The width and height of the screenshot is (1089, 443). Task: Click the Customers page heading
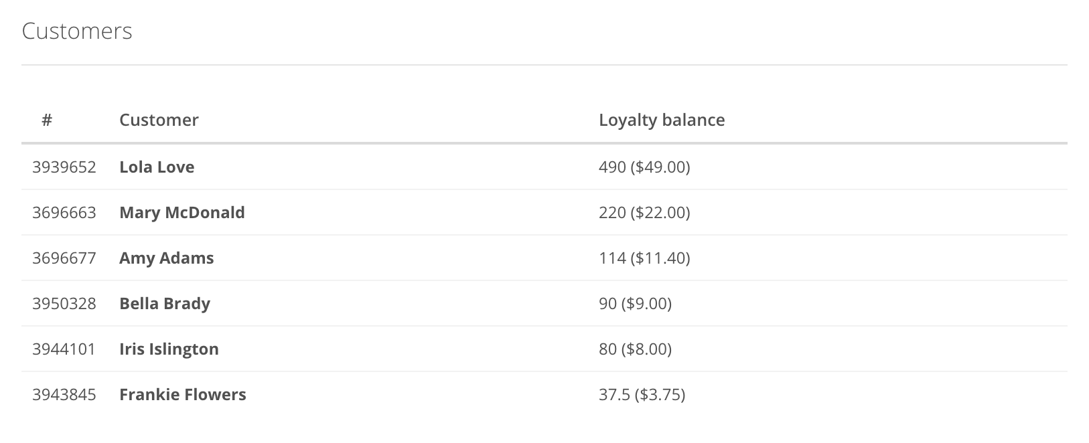(x=77, y=31)
